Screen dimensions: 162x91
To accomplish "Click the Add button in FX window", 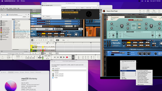I will point(44,16).
